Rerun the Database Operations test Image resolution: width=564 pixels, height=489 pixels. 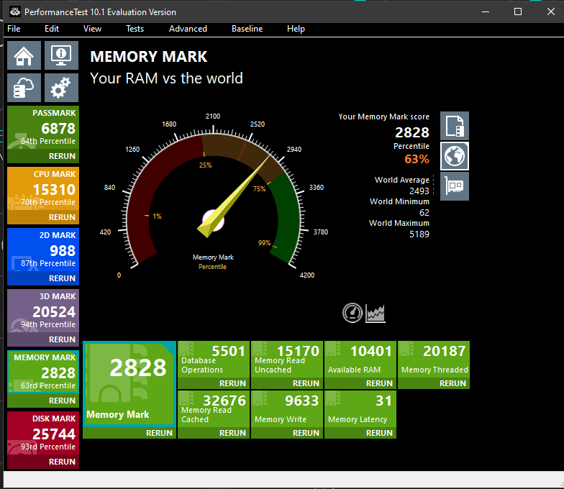(214, 384)
